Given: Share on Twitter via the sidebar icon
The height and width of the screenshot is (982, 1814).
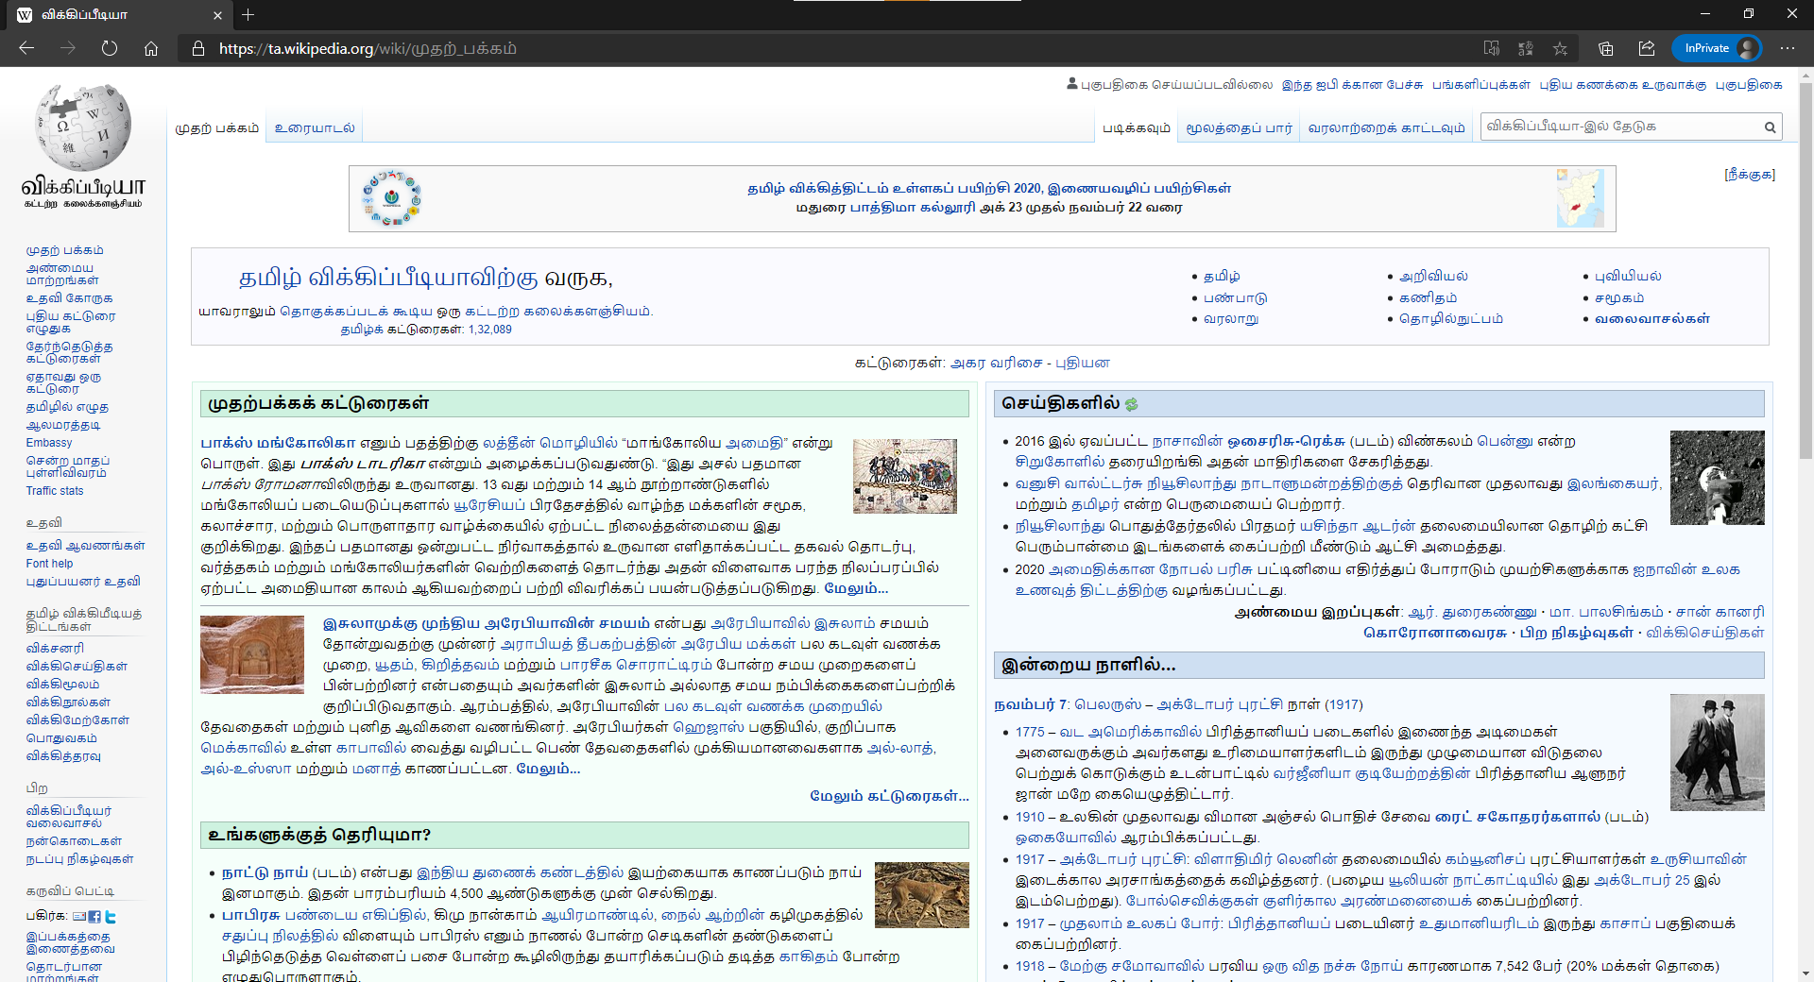Looking at the screenshot, I should pyautogui.click(x=111, y=916).
